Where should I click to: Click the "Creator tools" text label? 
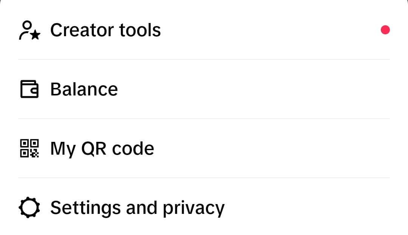coord(105,30)
